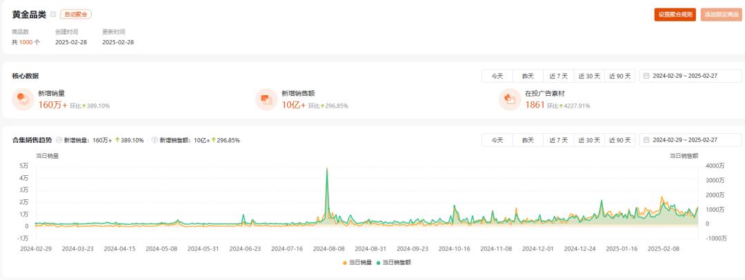The height and width of the screenshot is (280, 745).
Task: Click the 自动聚合 tag
Action: 76,14
